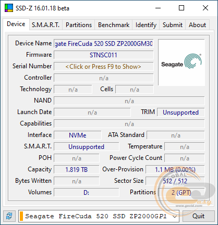
Task: Click the ATA Standard n/a field
Action: (176, 135)
